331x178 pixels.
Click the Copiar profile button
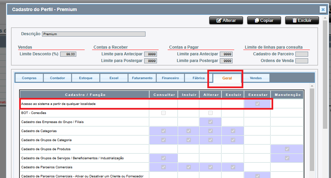pyautogui.click(x=264, y=20)
